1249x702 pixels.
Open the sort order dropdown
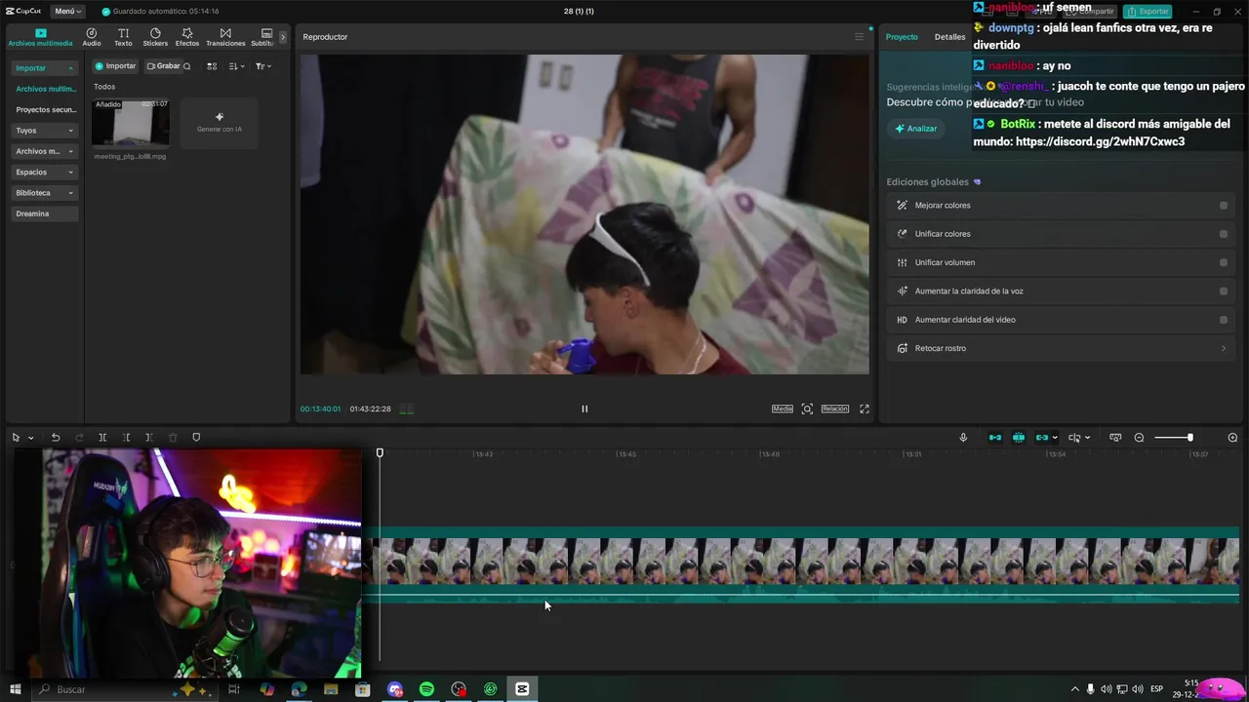(237, 66)
